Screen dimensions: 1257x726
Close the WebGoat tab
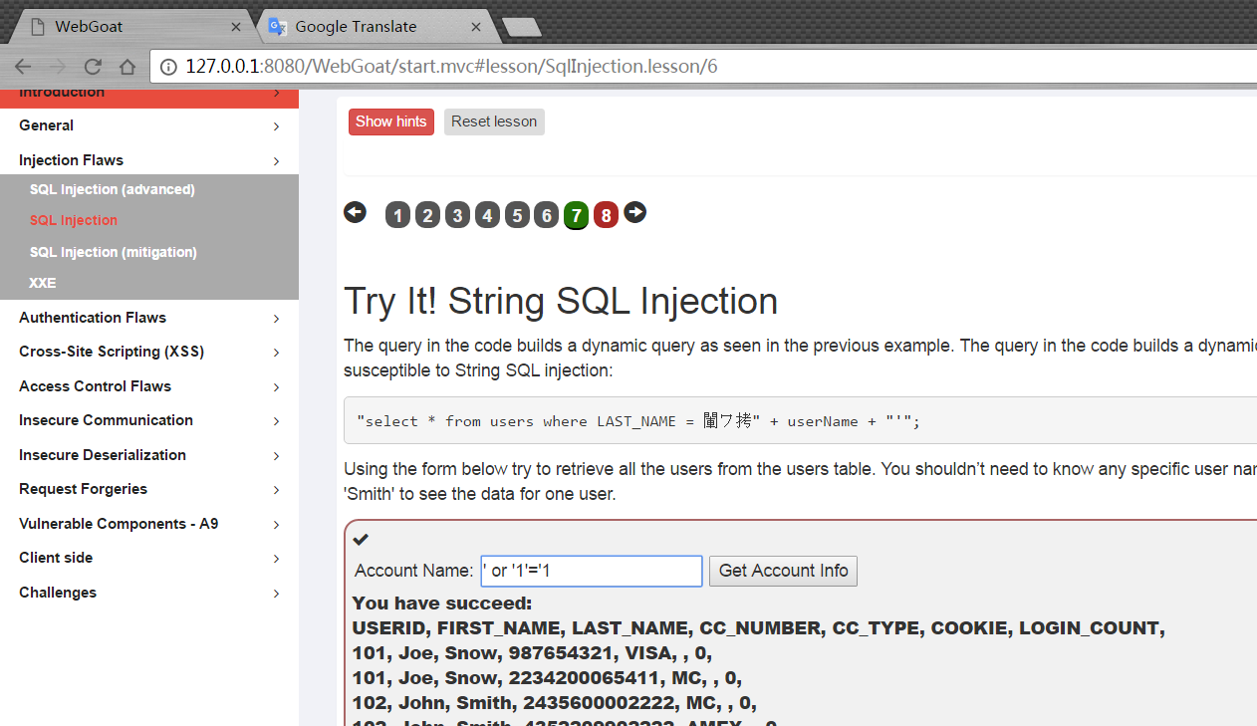click(236, 27)
